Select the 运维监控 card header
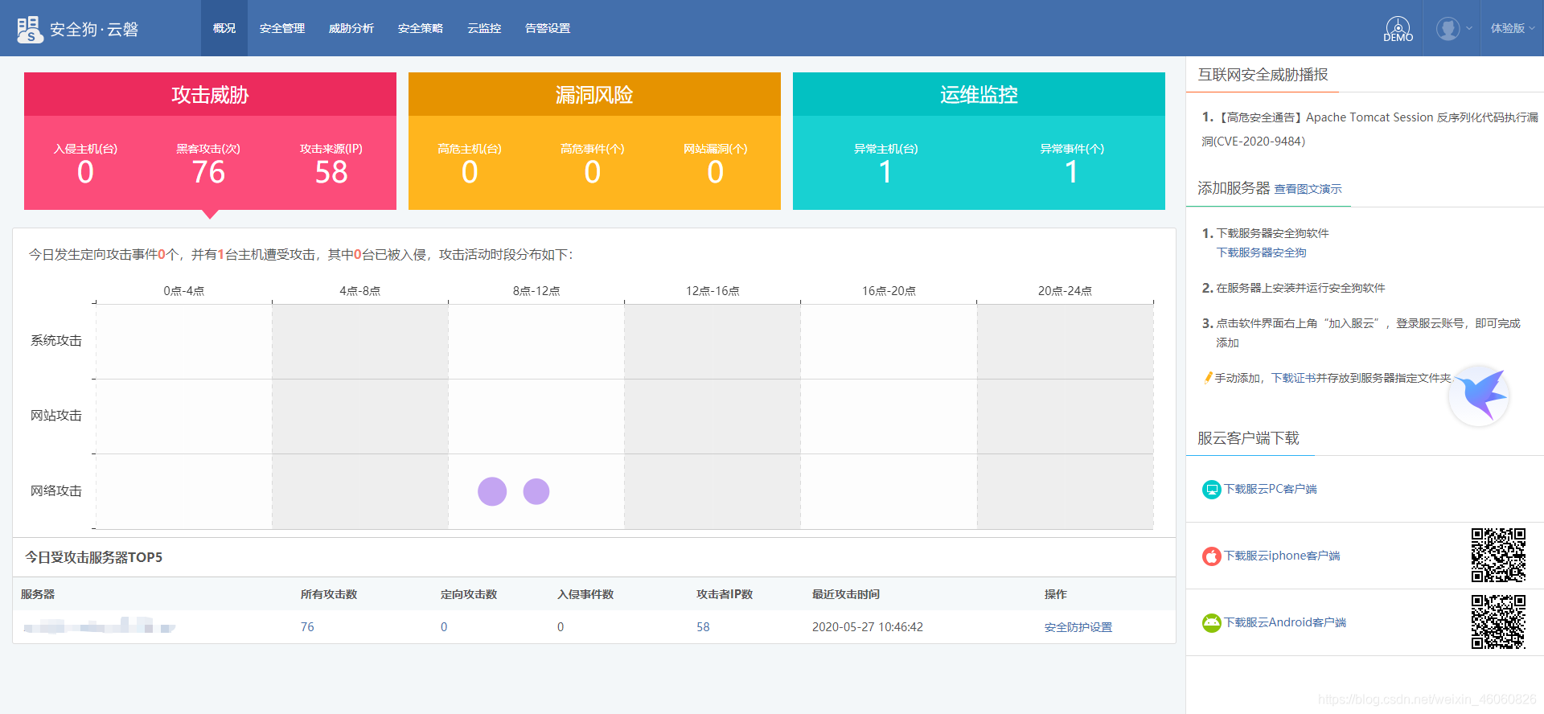The height and width of the screenshot is (714, 1544). (x=979, y=94)
